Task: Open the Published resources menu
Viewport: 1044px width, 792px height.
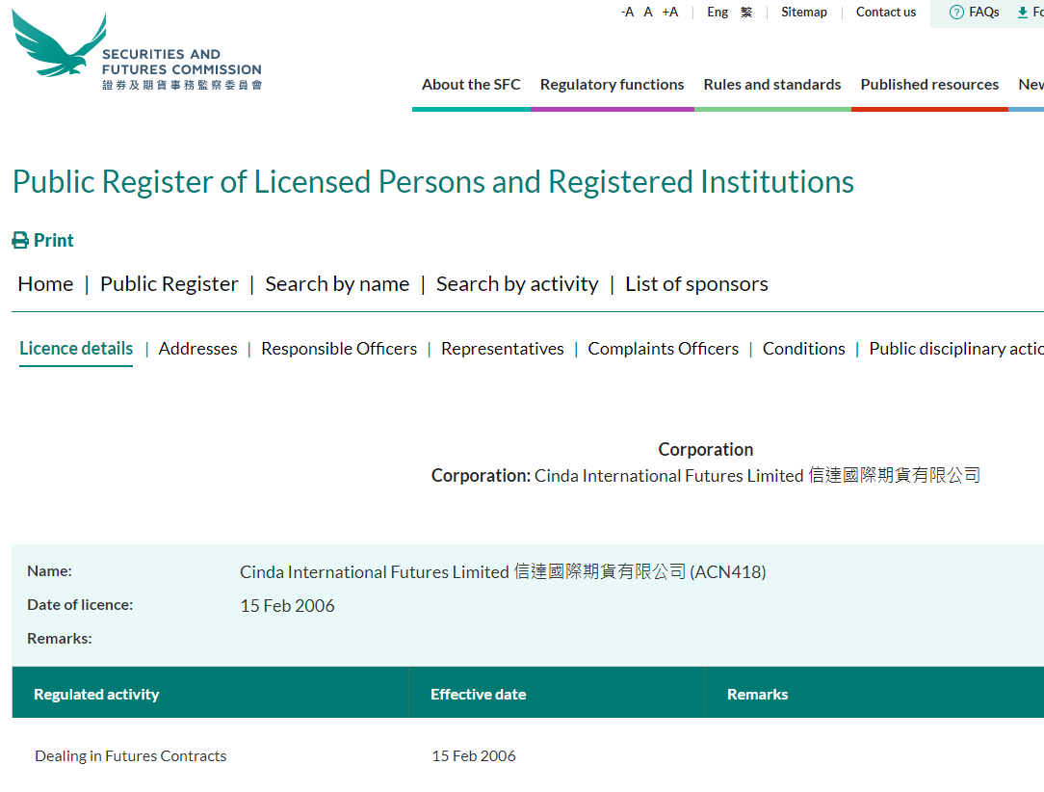Action: coord(929,85)
